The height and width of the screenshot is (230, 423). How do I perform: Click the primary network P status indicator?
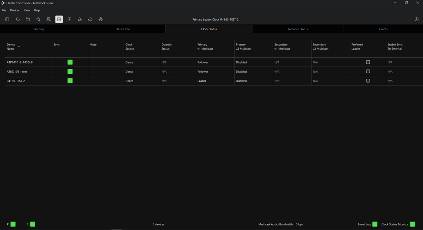coord(13,224)
